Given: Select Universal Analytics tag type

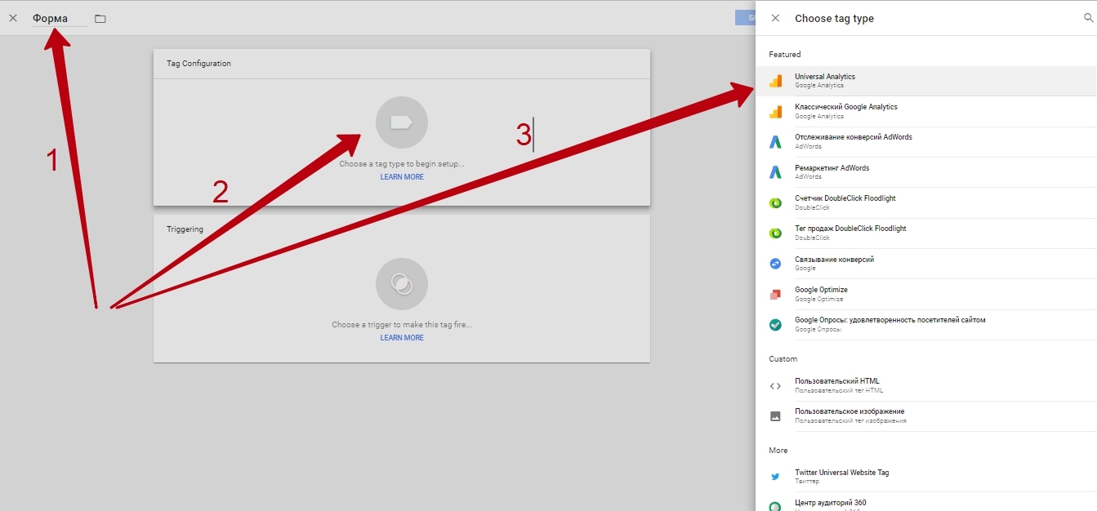Looking at the screenshot, I should 926,81.
